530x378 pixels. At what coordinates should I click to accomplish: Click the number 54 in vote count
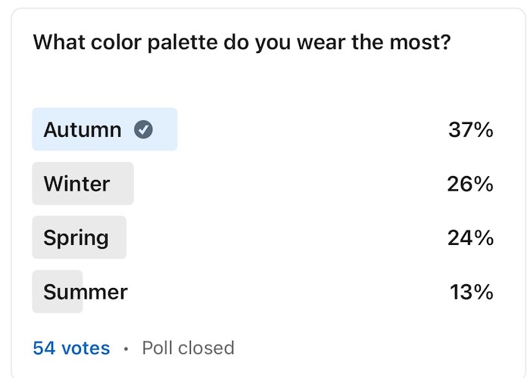click(x=44, y=348)
